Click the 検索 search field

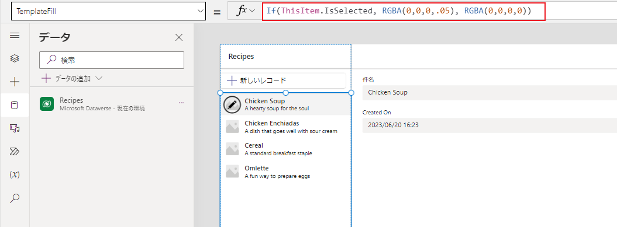click(x=112, y=60)
